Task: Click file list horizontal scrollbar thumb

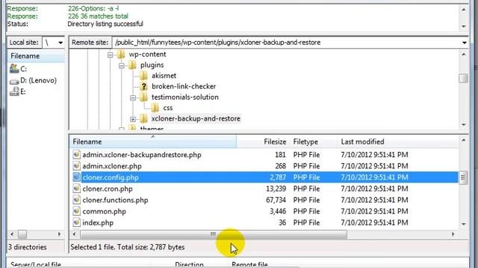Action: (x=214, y=234)
